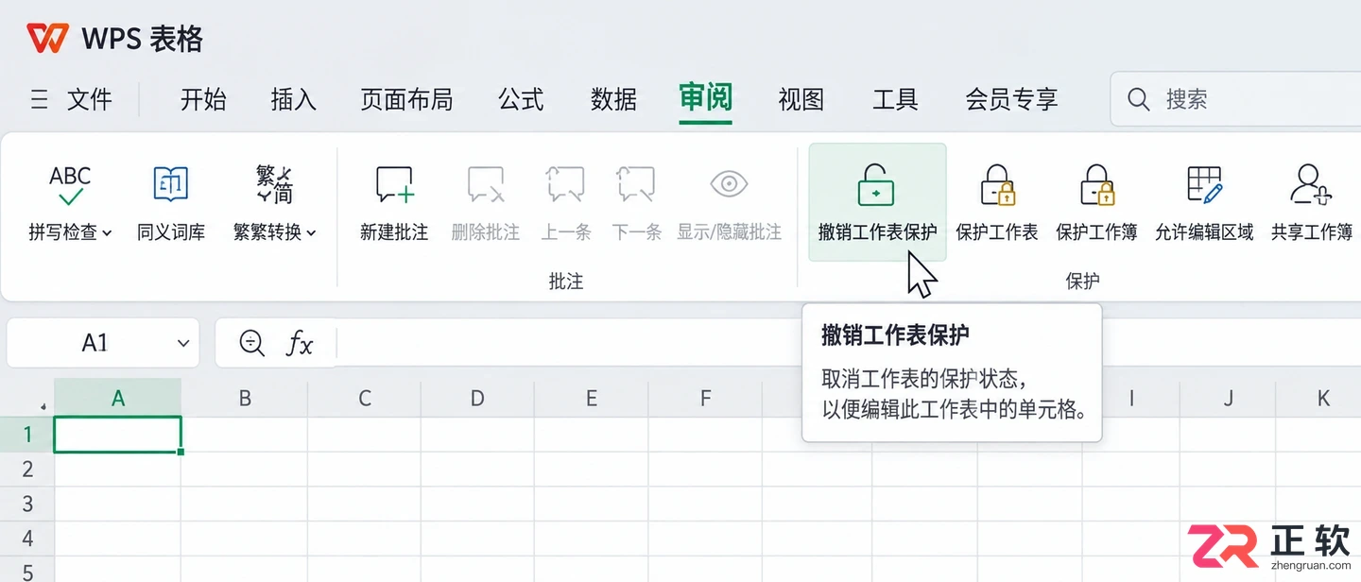Image resolution: width=1361 pixels, height=582 pixels.
Task: Select column B header
Action: [245, 398]
